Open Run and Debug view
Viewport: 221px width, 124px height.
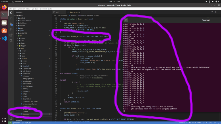pyautogui.click(x=11, y=30)
